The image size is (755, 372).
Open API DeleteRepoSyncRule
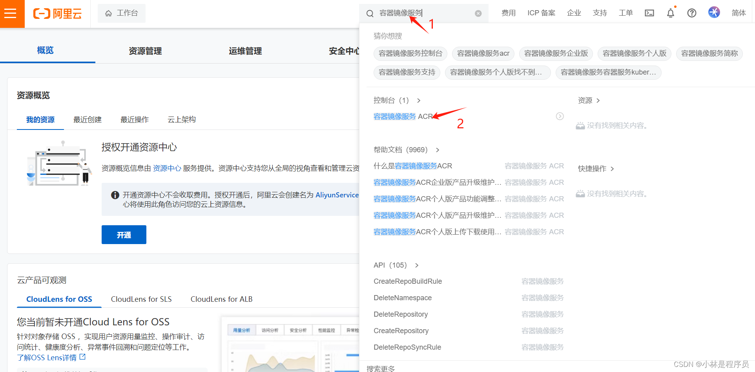407,347
